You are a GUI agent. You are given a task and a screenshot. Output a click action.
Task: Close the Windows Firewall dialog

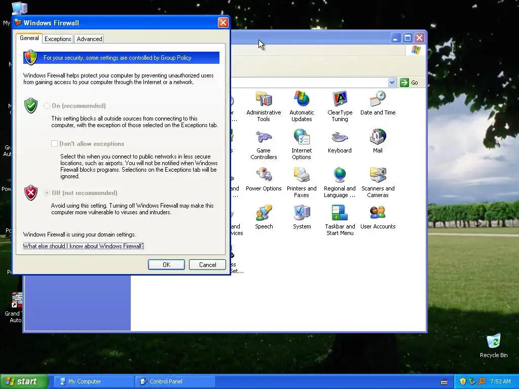[x=223, y=22]
